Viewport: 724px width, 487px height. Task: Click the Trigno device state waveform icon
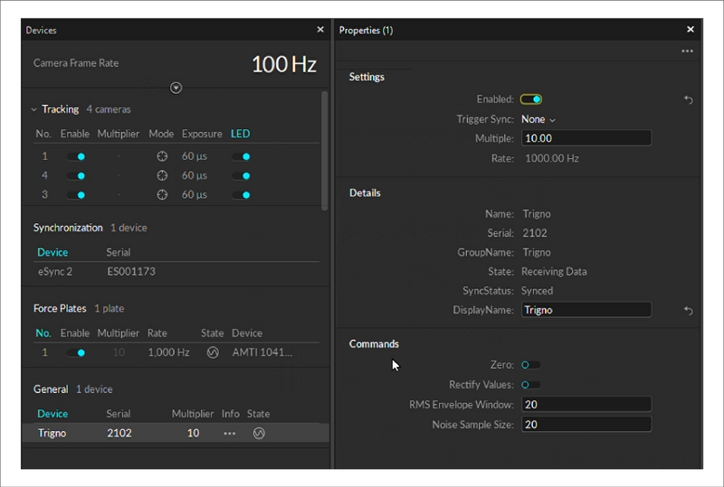(259, 433)
